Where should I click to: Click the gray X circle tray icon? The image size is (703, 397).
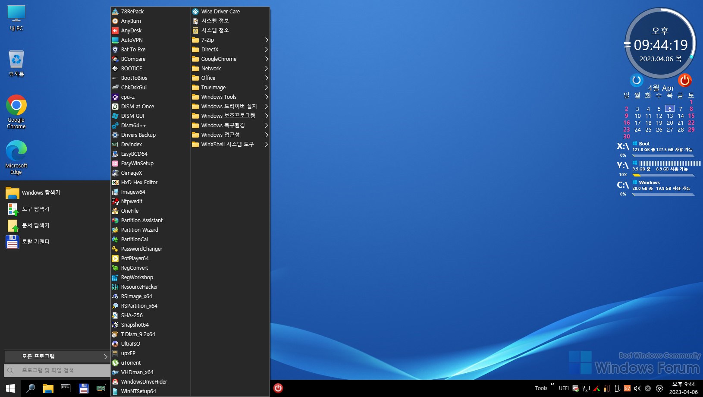[x=648, y=388]
